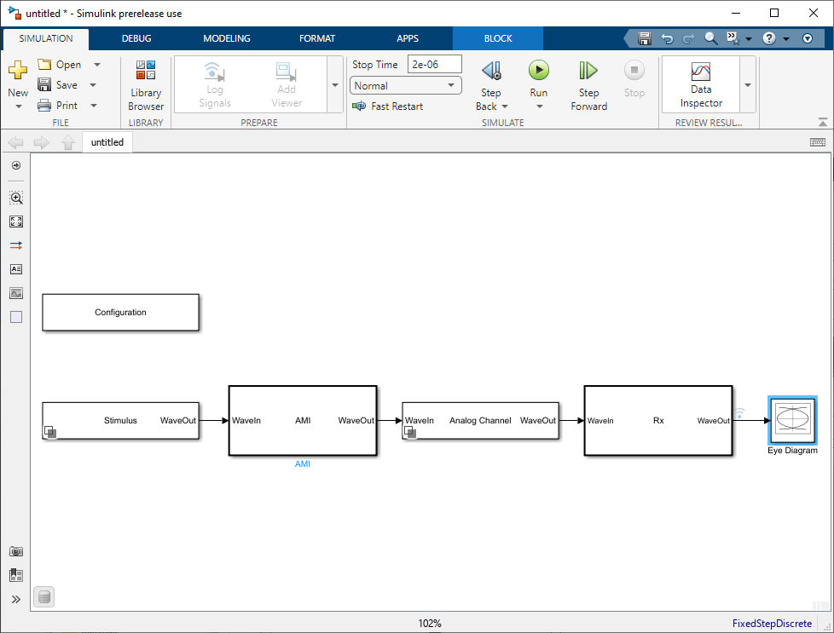Screen dimensions: 834x633
Task: Open the Library Browser
Action: coord(146,85)
